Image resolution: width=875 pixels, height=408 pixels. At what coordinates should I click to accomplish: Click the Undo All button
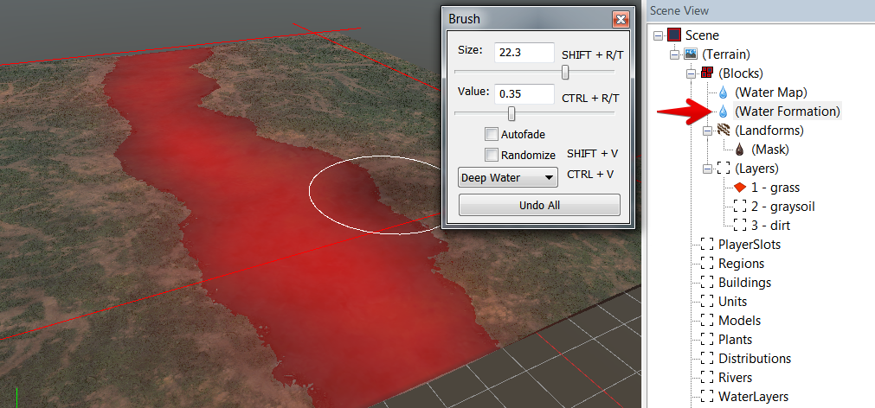pos(539,205)
